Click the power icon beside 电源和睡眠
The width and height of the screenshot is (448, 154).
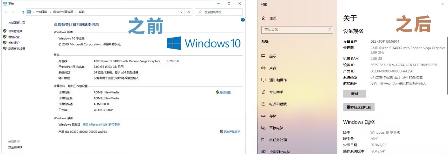tap(264, 104)
